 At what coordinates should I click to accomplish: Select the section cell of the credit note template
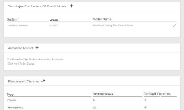tap(18, 25)
